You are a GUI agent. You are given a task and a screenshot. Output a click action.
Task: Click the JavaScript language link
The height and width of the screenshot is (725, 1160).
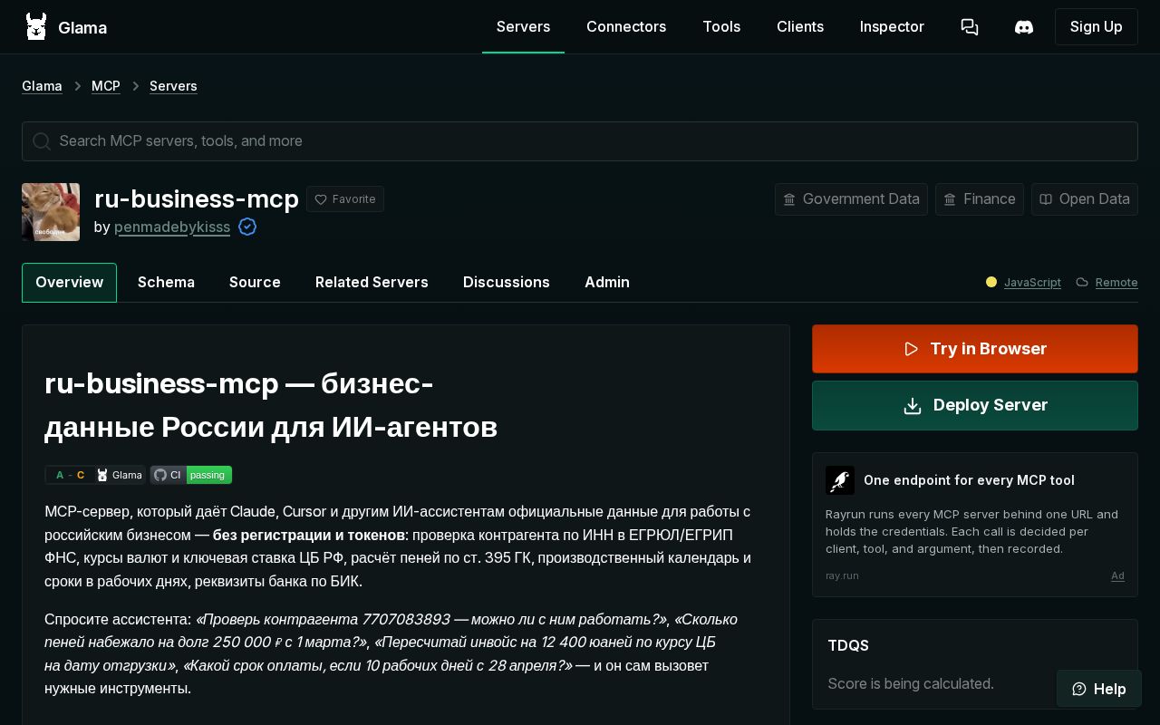[x=1032, y=283]
